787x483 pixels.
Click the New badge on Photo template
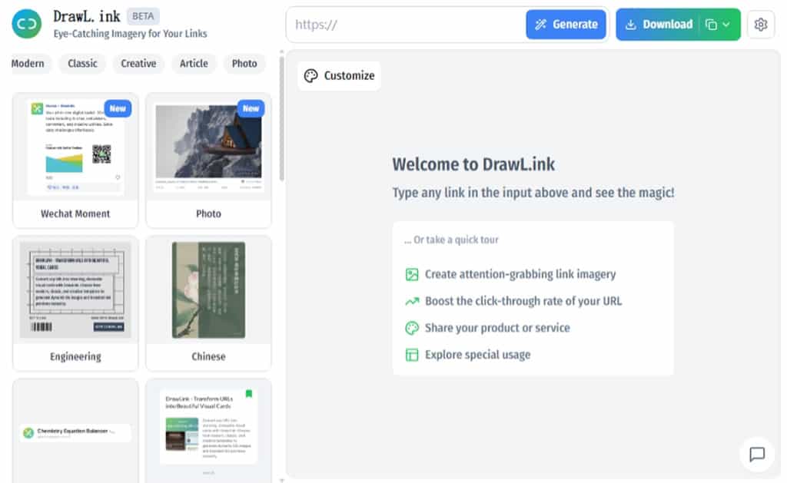251,108
